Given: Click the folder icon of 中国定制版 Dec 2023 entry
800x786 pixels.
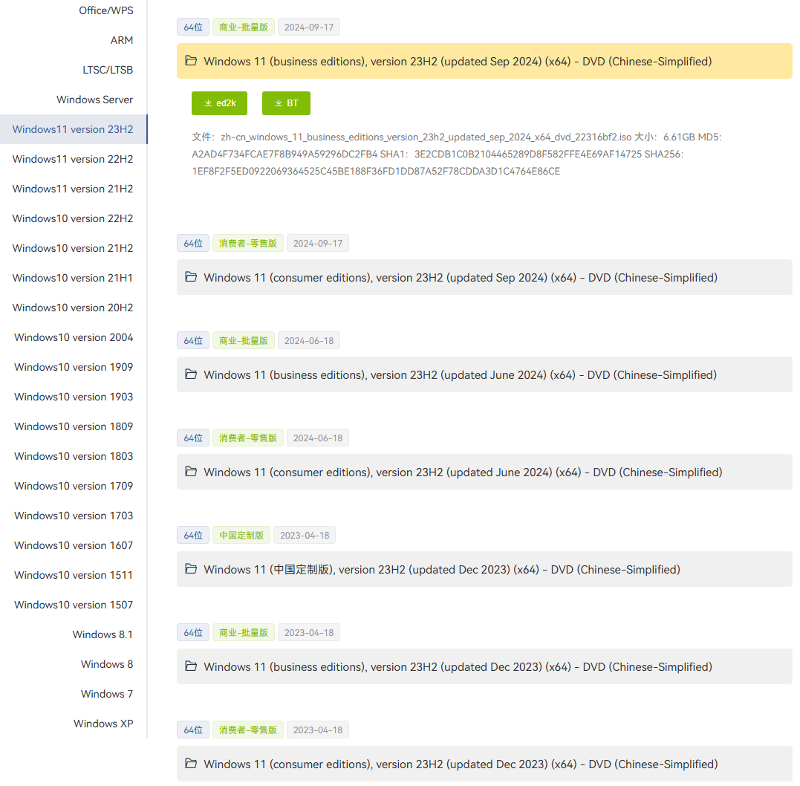Looking at the screenshot, I should point(191,569).
